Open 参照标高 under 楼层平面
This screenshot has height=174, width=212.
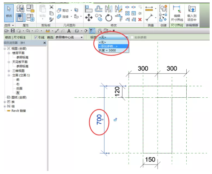[22, 57]
